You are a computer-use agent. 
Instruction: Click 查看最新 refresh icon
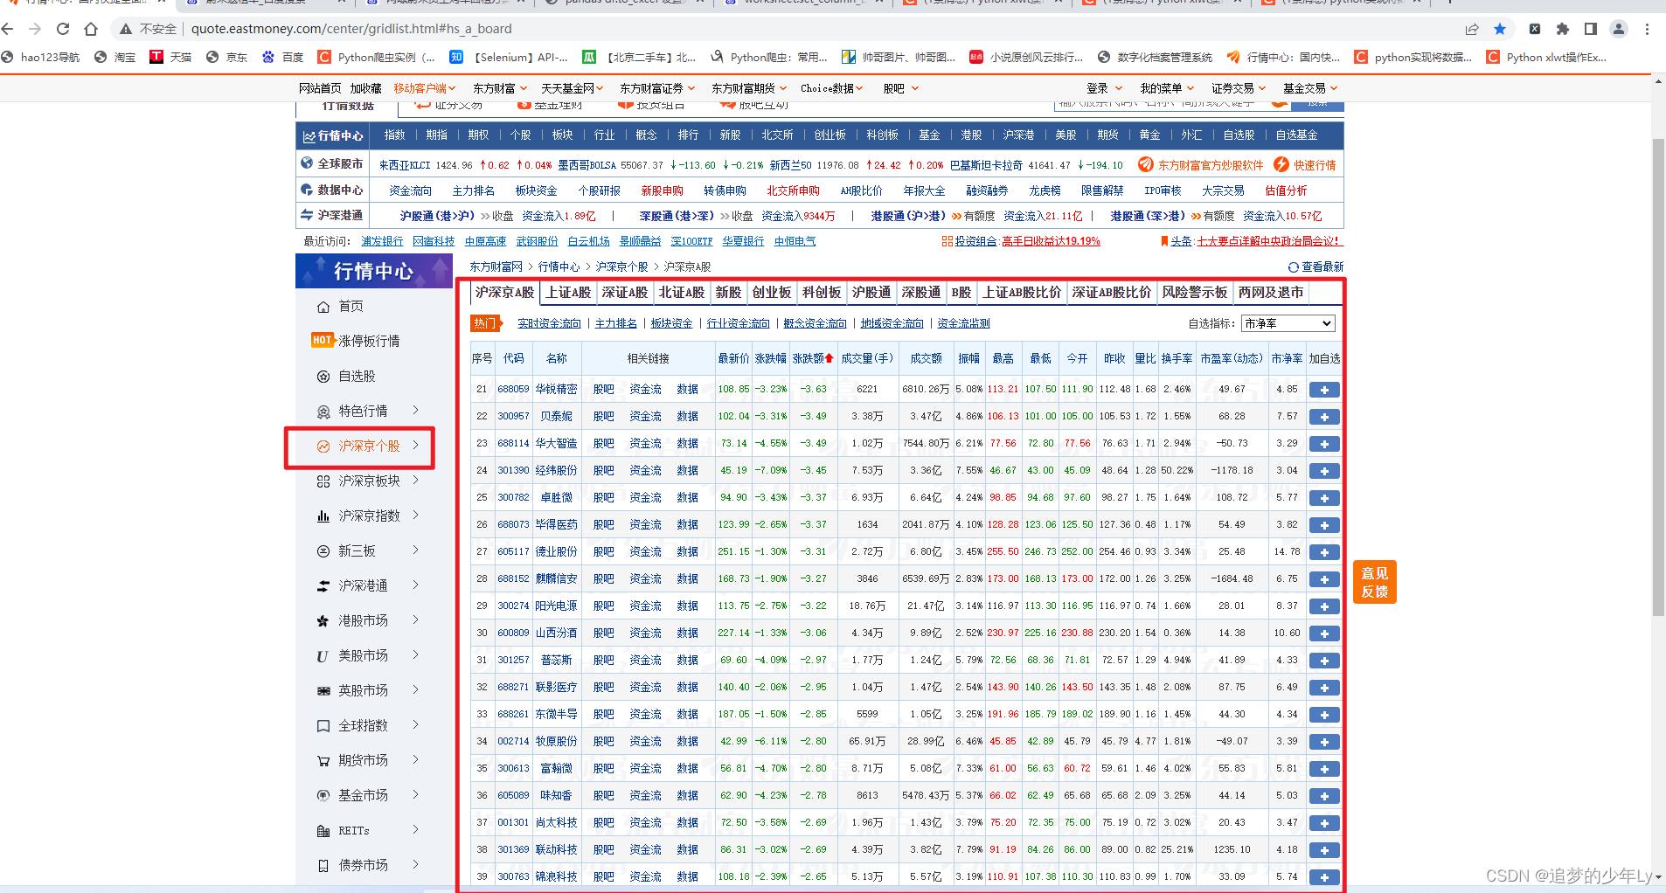(x=1294, y=267)
